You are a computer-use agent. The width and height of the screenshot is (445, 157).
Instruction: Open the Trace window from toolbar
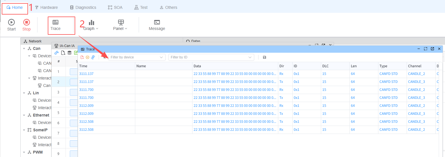tap(55, 25)
